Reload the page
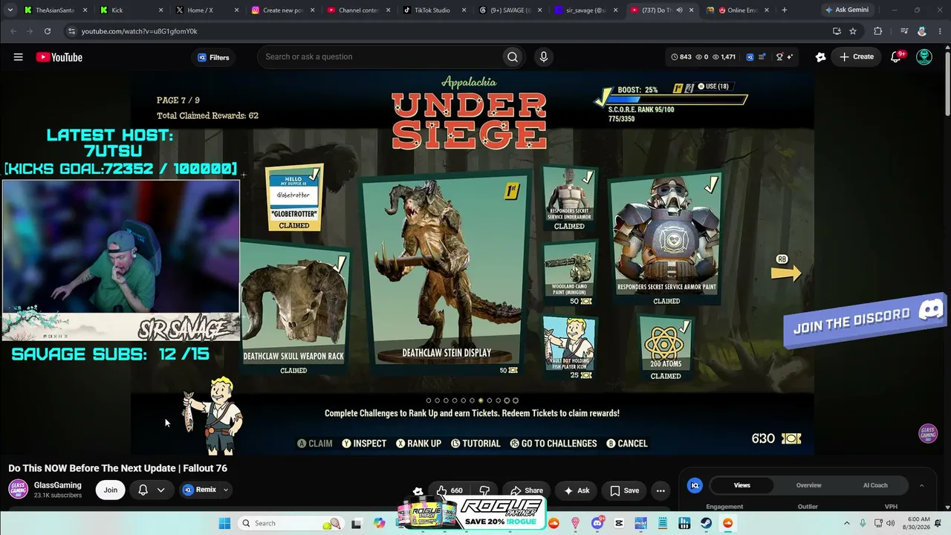The width and height of the screenshot is (951, 535). tap(48, 31)
